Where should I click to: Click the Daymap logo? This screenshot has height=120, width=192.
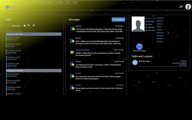coord(13,7)
